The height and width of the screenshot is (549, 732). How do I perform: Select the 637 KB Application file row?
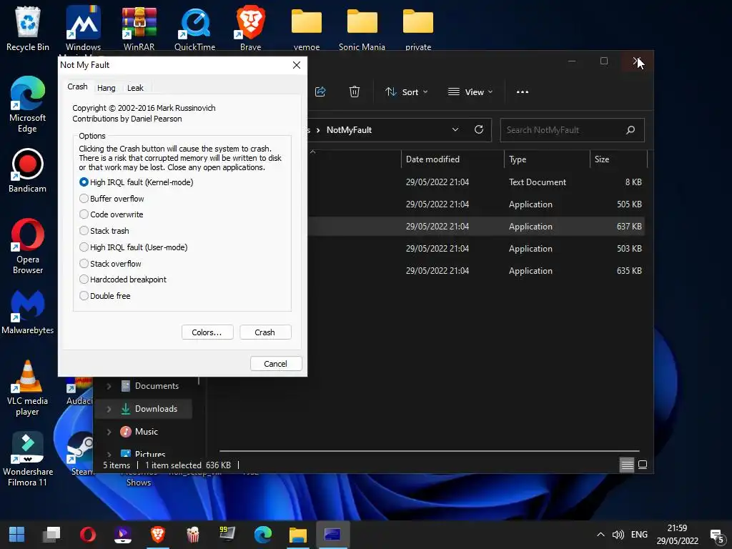(477, 227)
